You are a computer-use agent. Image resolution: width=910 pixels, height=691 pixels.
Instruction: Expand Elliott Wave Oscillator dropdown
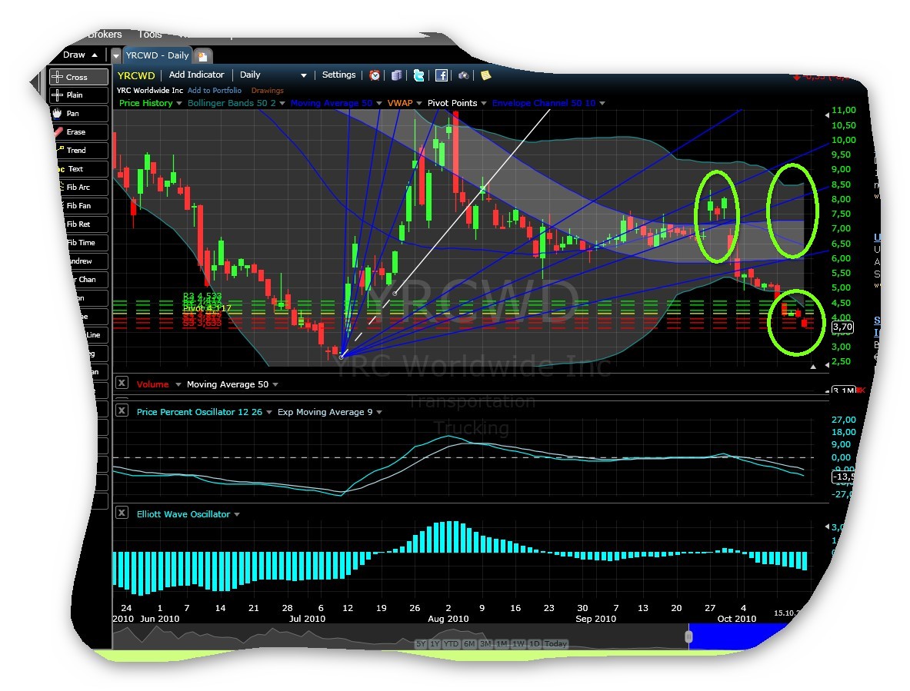237,514
